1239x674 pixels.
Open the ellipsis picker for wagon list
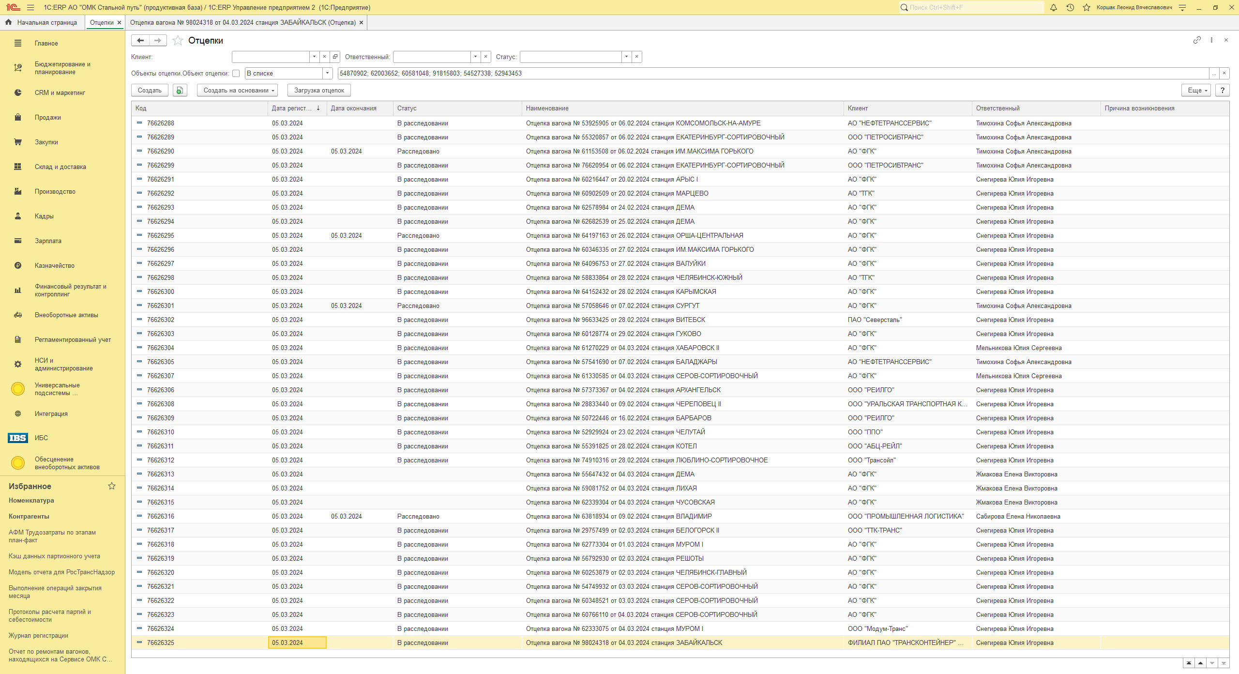click(1214, 73)
